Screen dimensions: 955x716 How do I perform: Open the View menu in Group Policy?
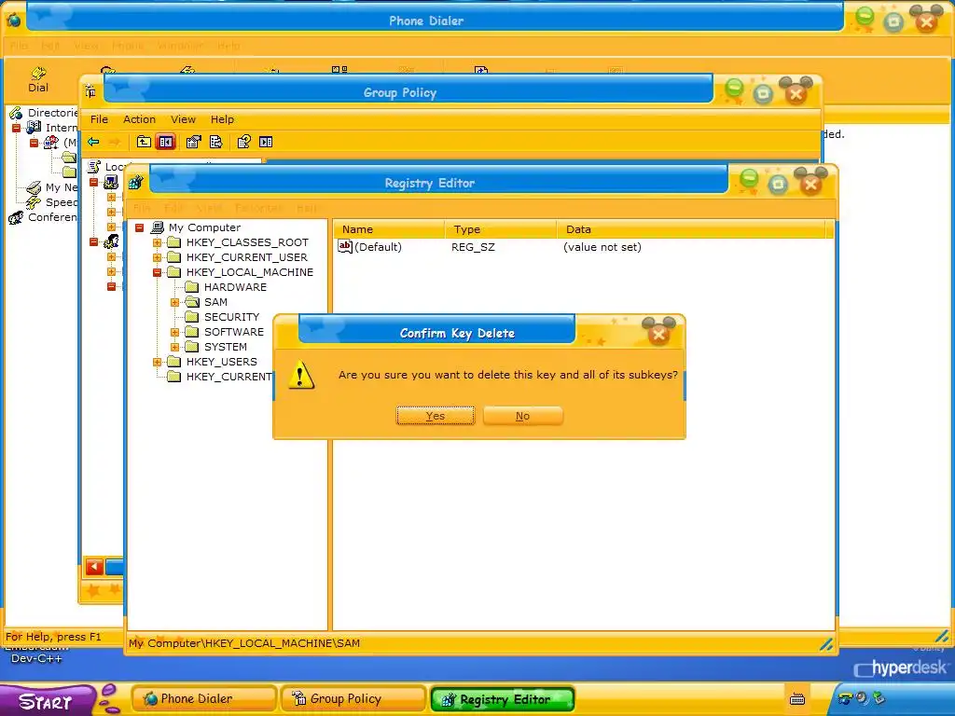pyautogui.click(x=184, y=119)
